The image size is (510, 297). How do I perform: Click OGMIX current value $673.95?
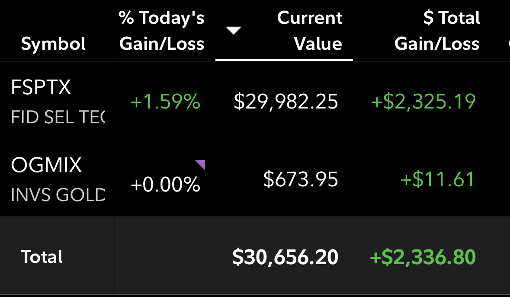(x=301, y=179)
